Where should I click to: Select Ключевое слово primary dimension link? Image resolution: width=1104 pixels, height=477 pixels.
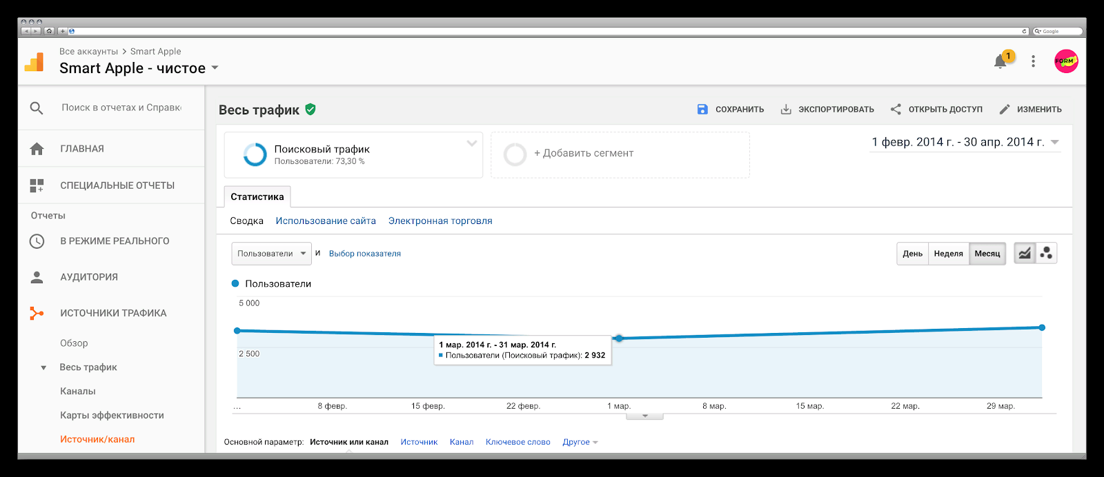click(x=518, y=443)
